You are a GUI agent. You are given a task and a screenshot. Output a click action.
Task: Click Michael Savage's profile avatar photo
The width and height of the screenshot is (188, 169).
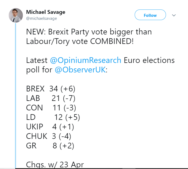16,15
